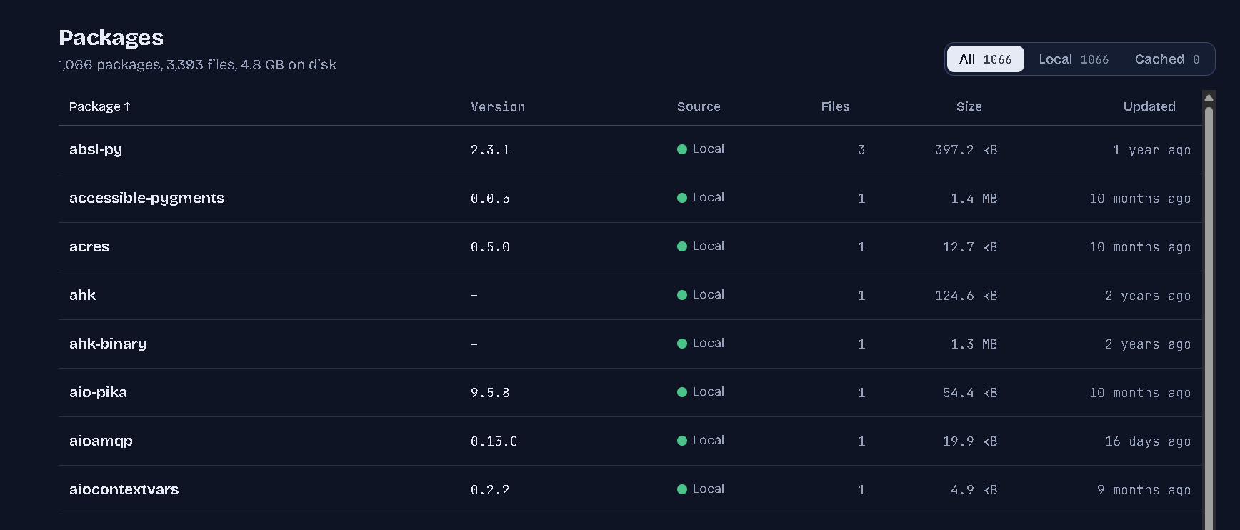The image size is (1240, 530).
Task: Open the ahk-binary package
Action: (108, 344)
